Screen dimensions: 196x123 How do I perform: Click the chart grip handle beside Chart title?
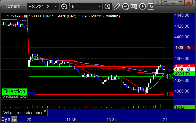4,6
